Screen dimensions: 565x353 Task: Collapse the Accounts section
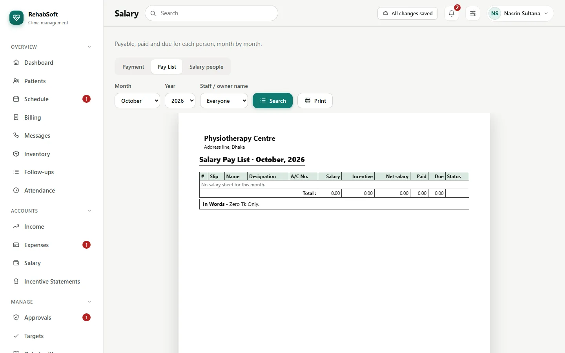click(89, 211)
